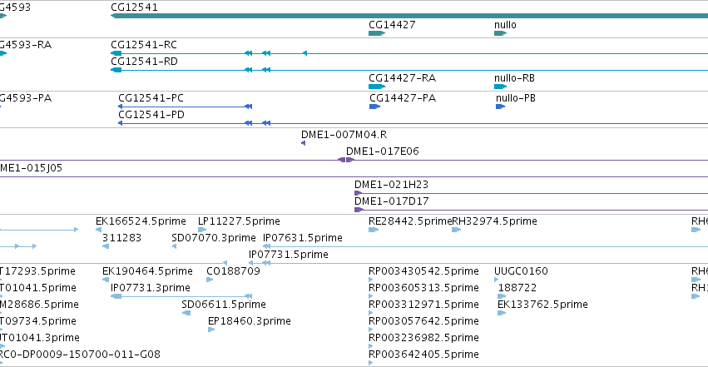Select the G4593-PA protein label
Screen dimensions: 708x367
(x=26, y=98)
